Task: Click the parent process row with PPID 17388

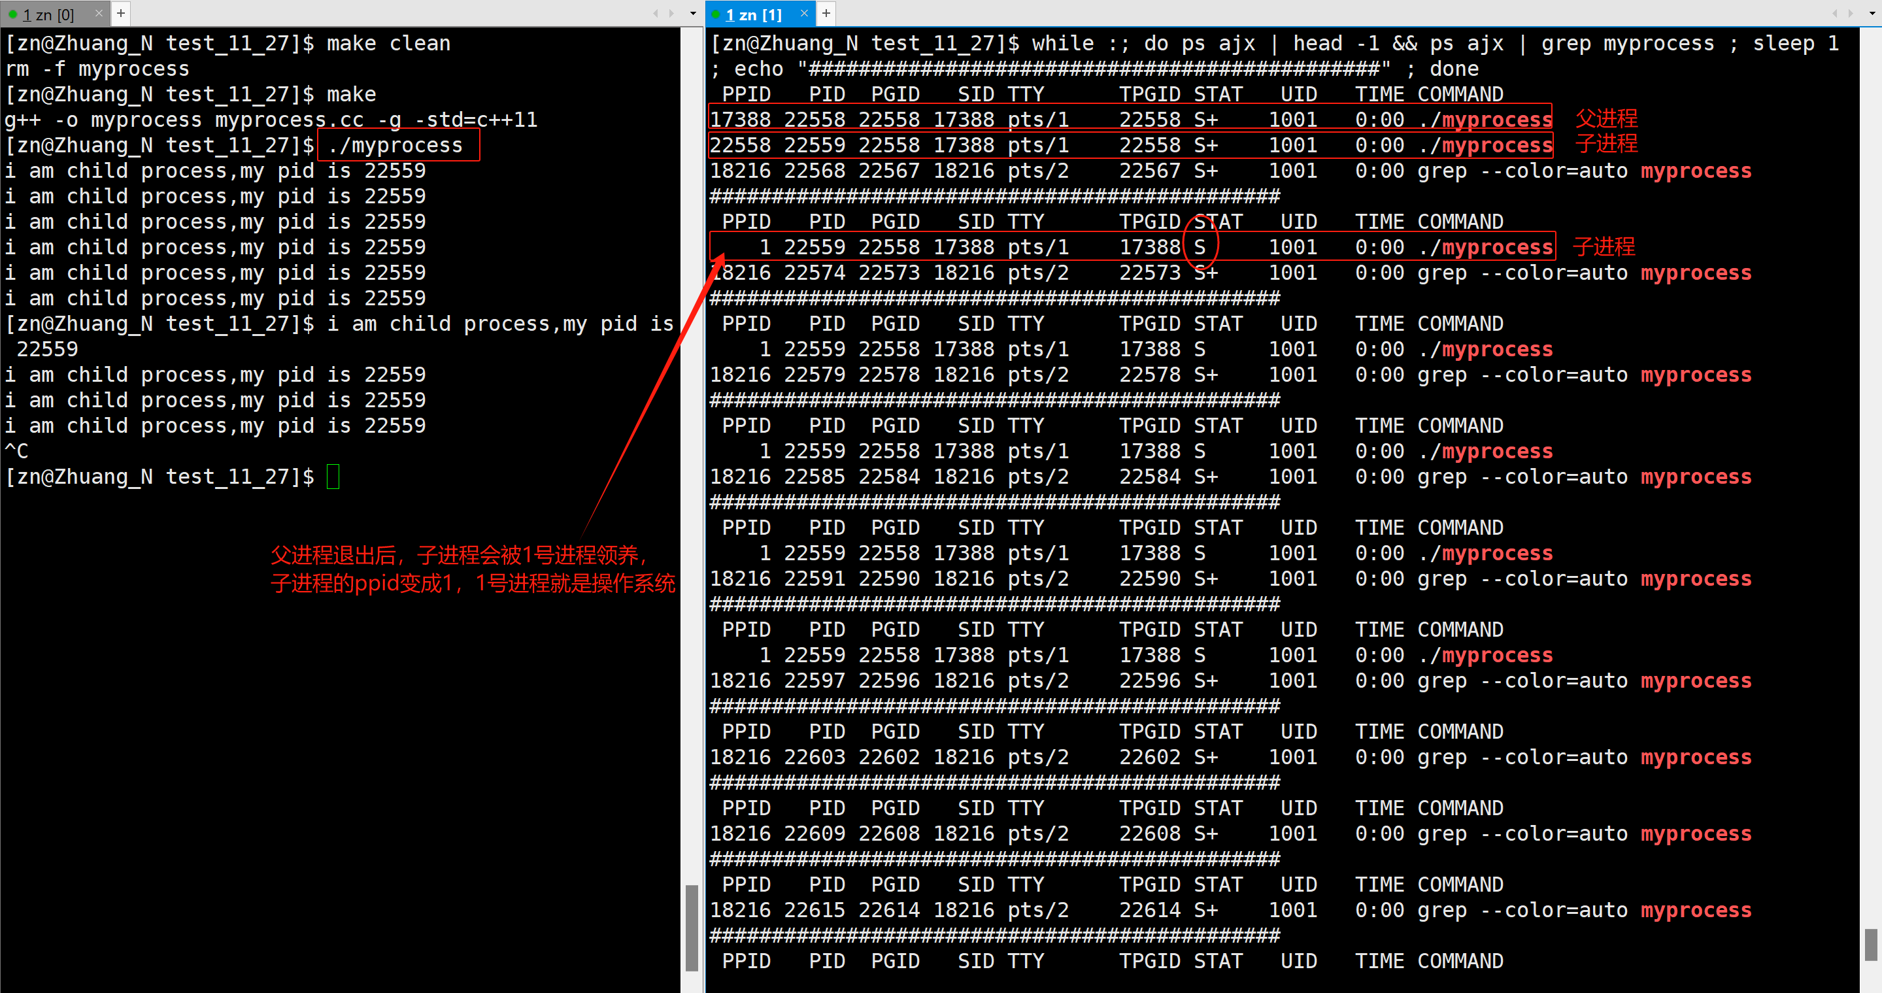Action: click(1131, 119)
